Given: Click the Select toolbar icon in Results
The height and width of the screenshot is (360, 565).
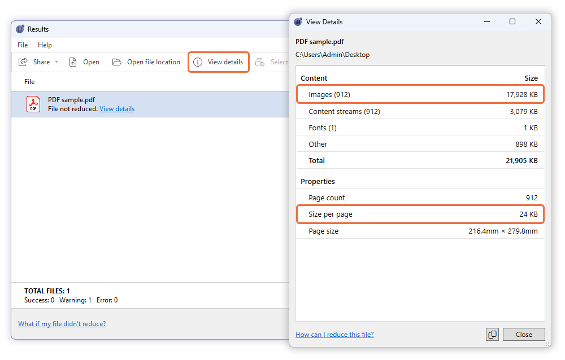Looking at the screenshot, I should coord(260,62).
